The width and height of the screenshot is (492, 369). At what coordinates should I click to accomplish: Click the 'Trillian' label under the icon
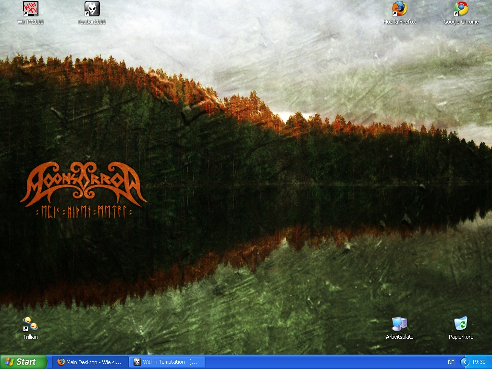tap(30, 337)
